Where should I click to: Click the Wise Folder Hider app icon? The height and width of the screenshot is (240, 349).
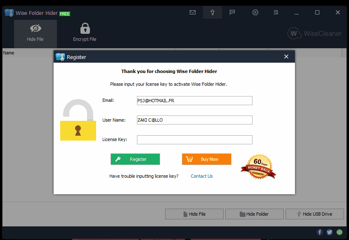click(x=9, y=13)
